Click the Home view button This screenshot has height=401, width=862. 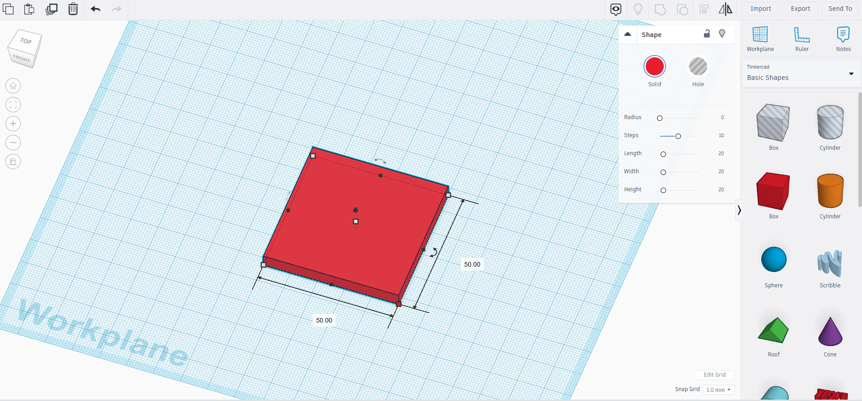pos(13,86)
